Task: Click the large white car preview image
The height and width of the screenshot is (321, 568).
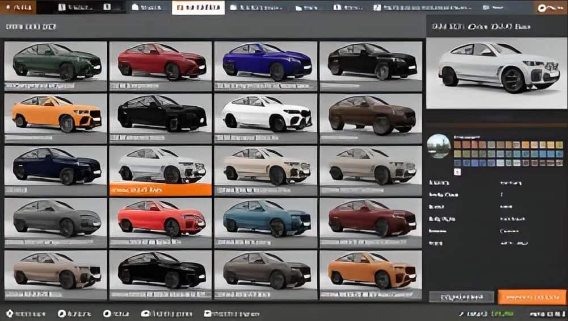Action: (496, 69)
